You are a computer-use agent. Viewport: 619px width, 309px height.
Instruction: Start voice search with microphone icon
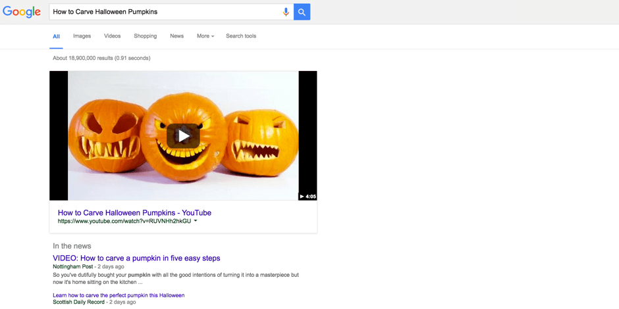click(286, 12)
